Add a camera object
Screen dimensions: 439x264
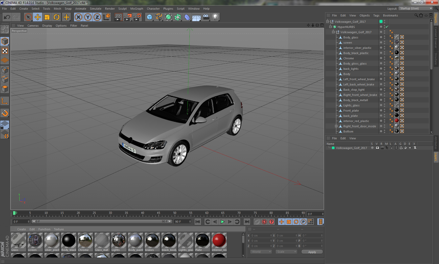coord(206,17)
